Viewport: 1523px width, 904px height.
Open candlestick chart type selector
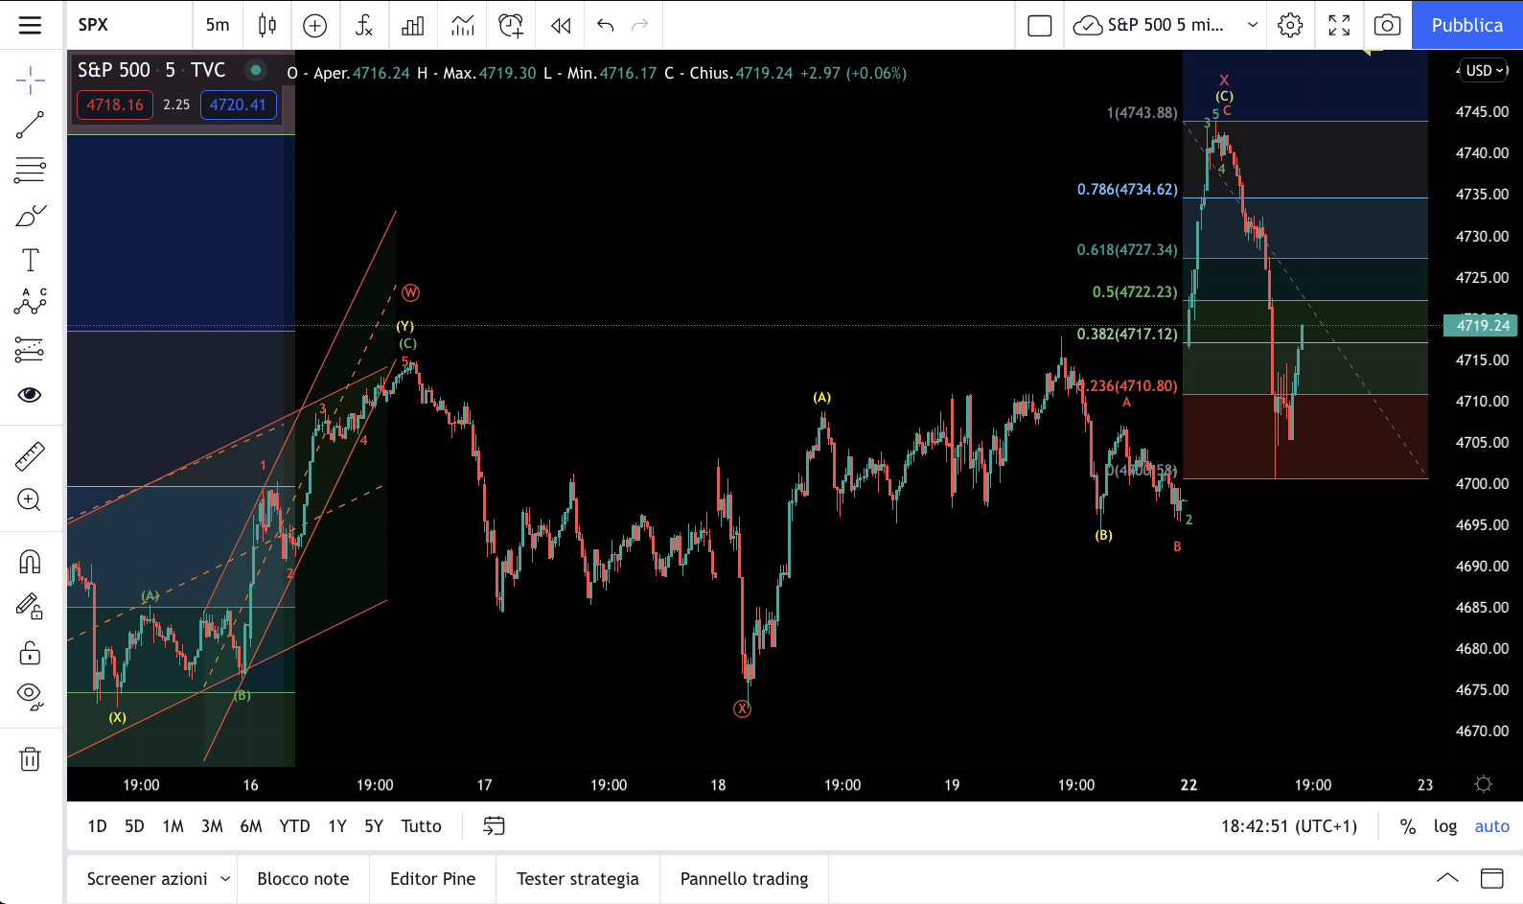[x=267, y=25]
